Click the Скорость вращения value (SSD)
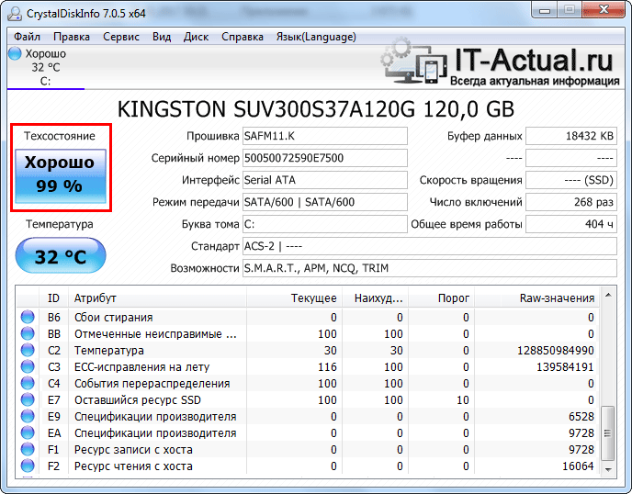 click(571, 180)
